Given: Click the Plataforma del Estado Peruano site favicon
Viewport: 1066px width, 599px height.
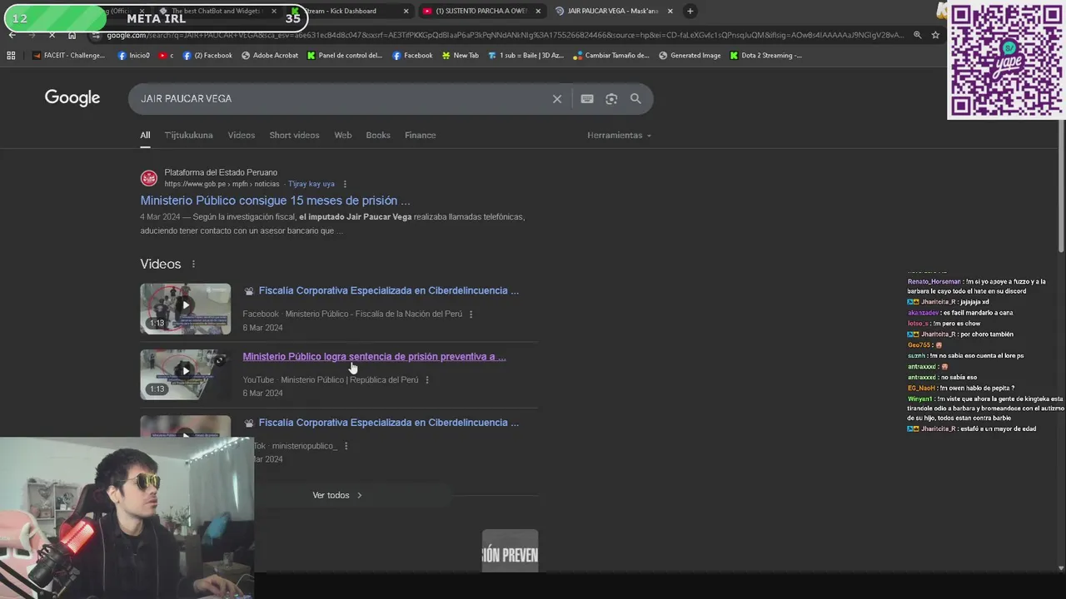Looking at the screenshot, I should tap(149, 178).
